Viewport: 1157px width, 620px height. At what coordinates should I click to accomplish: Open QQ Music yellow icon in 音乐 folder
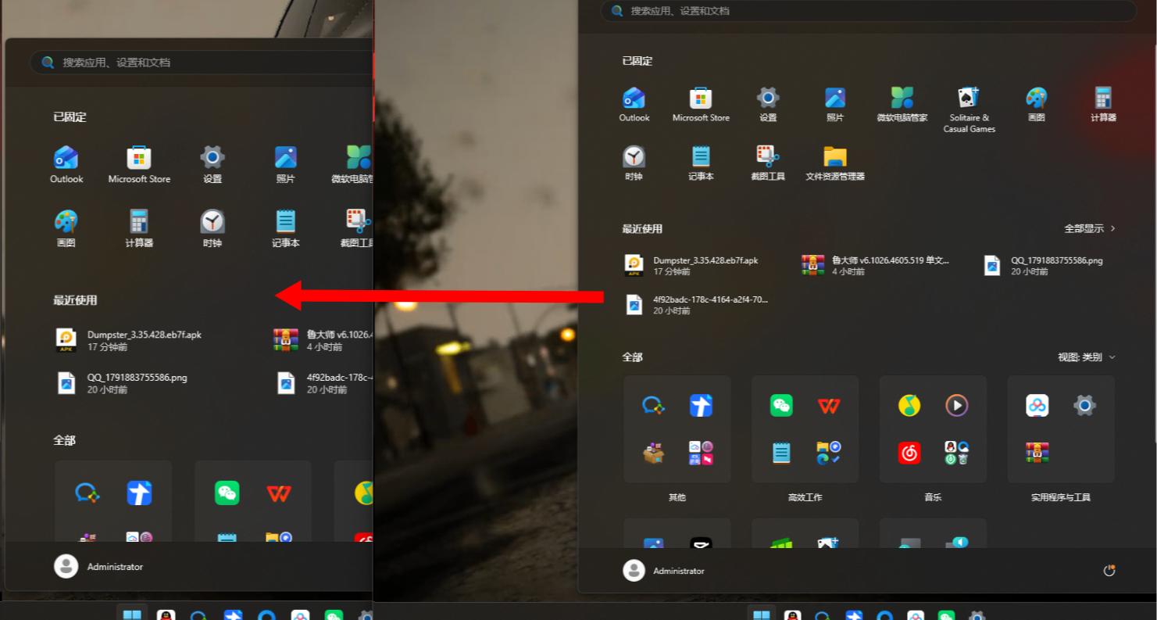pos(909,405)
